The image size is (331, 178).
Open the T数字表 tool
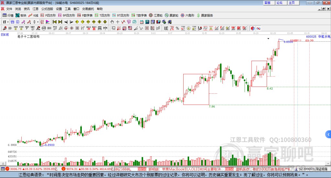[x=139, y=16]
